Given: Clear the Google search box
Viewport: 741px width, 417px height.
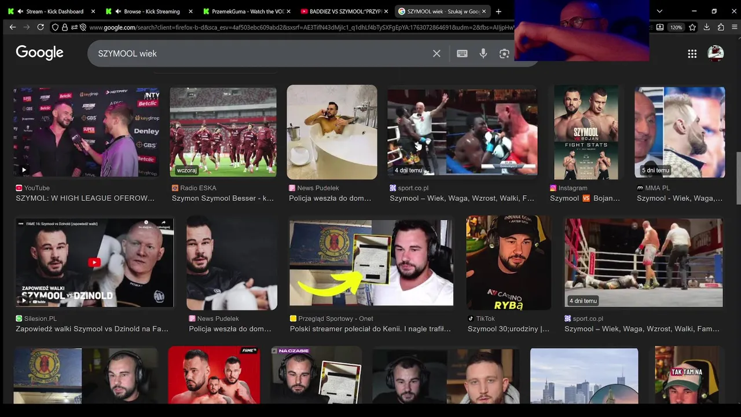Looking at the screenshot, I should pyautogui.click(x=436, y=53).
